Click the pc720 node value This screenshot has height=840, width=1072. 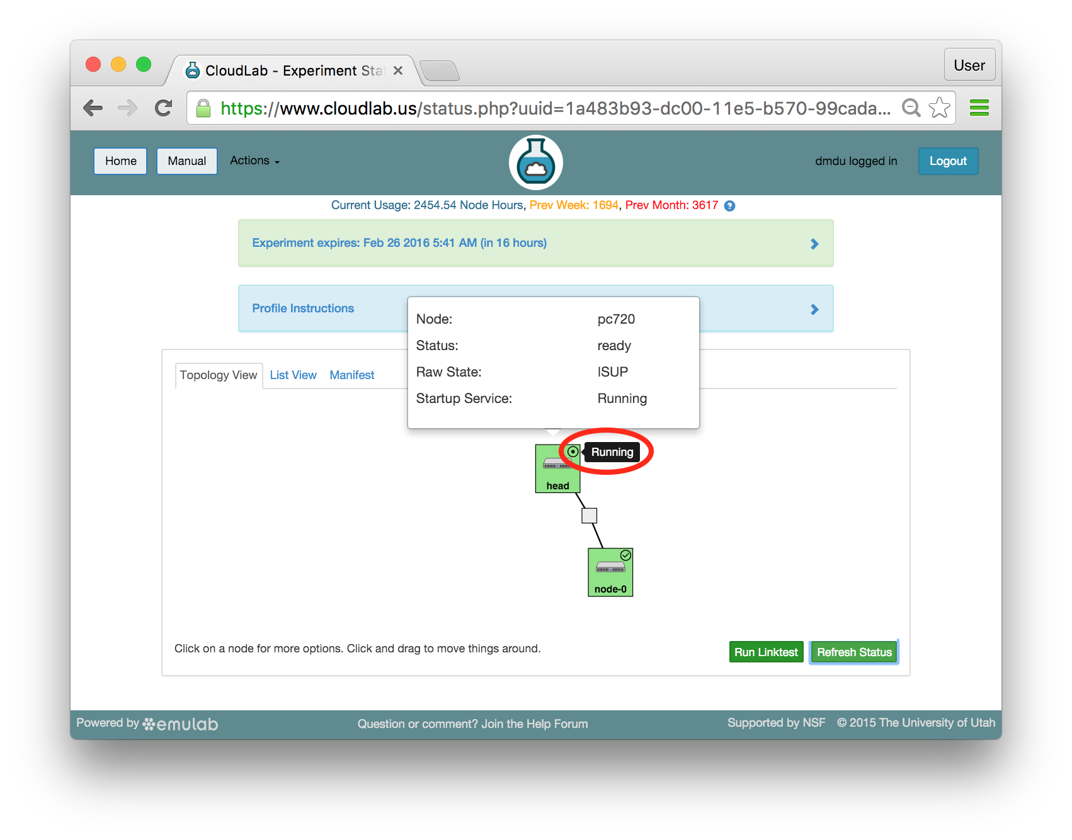616,319
